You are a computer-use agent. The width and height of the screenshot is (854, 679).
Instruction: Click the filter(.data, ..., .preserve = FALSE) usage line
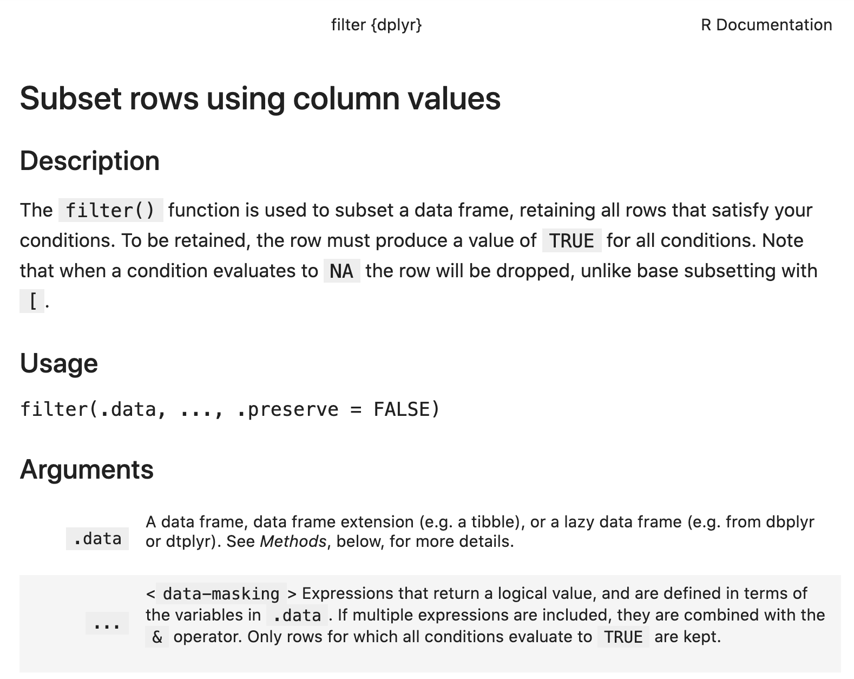[x=230, y=409]
